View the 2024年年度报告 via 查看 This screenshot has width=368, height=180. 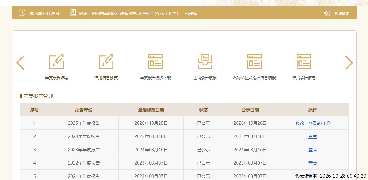[x=313, y=136]
